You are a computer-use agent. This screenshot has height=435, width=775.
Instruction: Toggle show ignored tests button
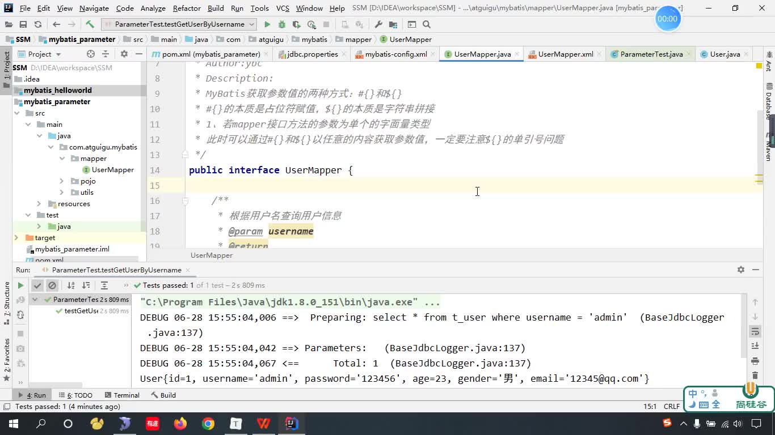click(52, 285)
